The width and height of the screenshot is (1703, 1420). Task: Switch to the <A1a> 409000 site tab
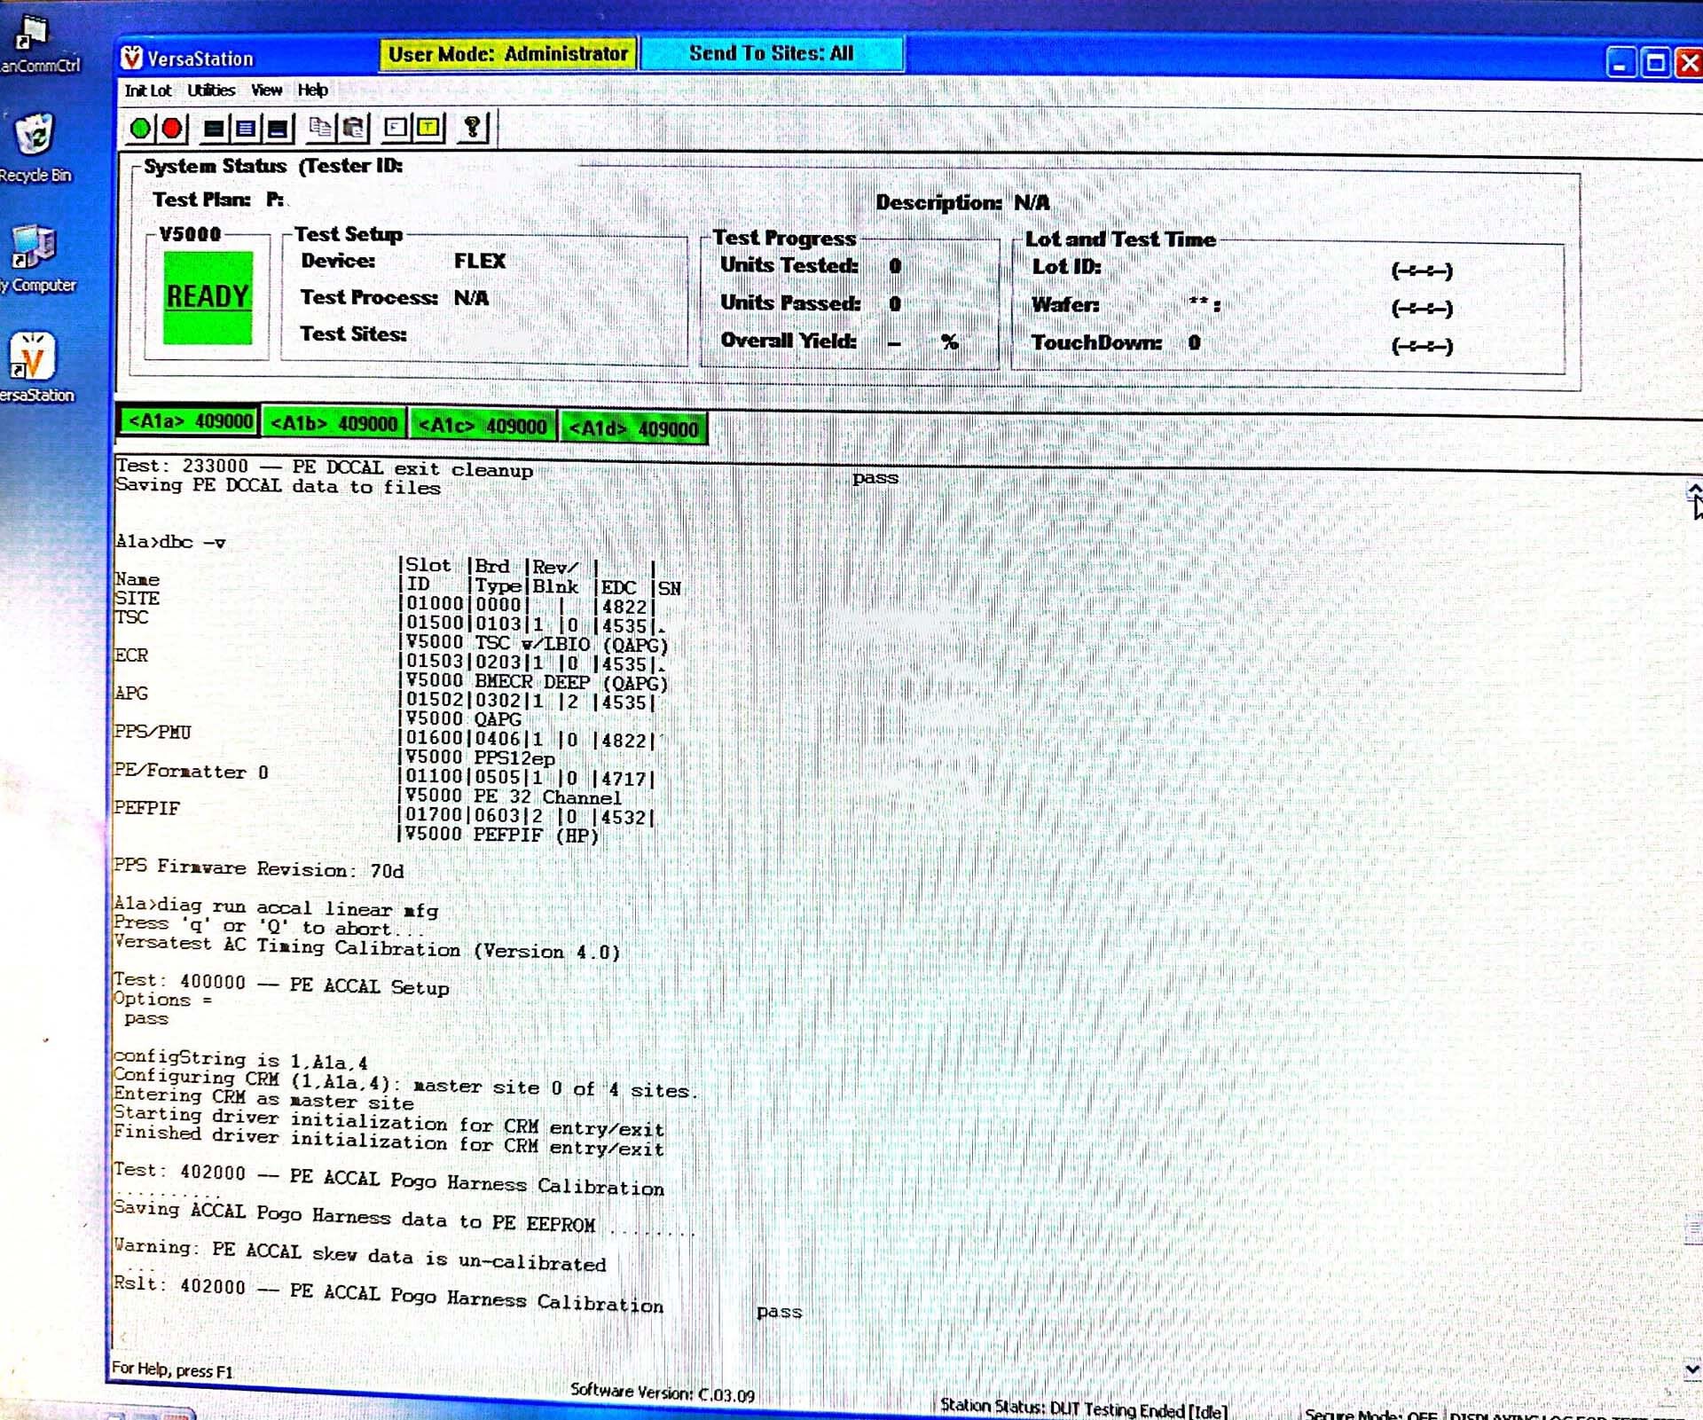click(189, 421)
